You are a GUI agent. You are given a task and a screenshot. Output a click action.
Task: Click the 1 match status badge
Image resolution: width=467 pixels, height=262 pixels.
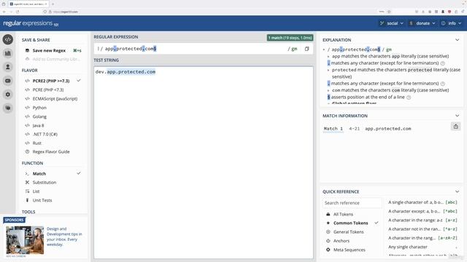[x=290, y=38]
